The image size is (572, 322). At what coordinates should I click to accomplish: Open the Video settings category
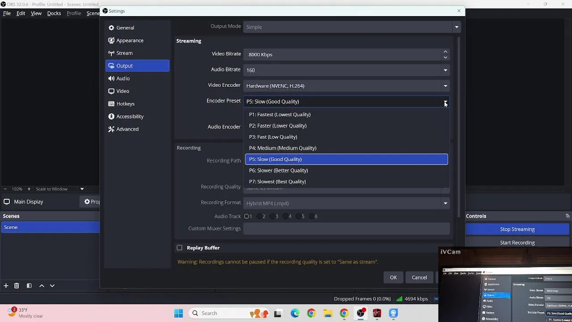[137, 91]
